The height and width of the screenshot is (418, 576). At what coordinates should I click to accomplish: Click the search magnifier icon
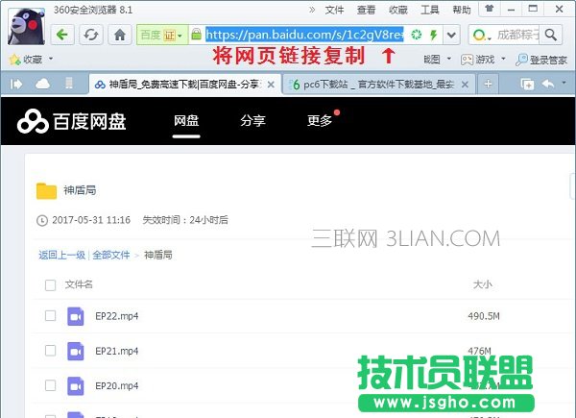(550, 35)
